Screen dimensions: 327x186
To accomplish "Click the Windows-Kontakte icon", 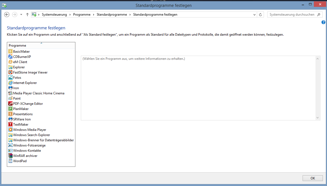I will (x=10, y=151).
